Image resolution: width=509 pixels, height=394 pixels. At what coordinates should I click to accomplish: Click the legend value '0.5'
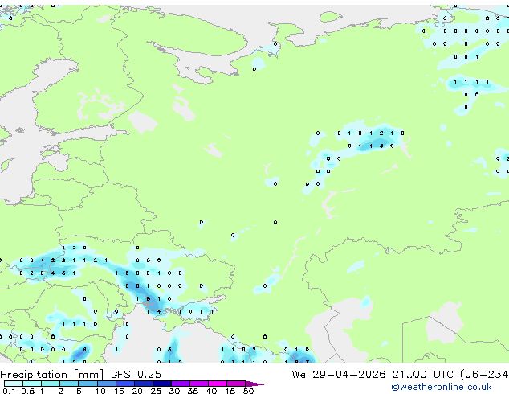(28, 391)
